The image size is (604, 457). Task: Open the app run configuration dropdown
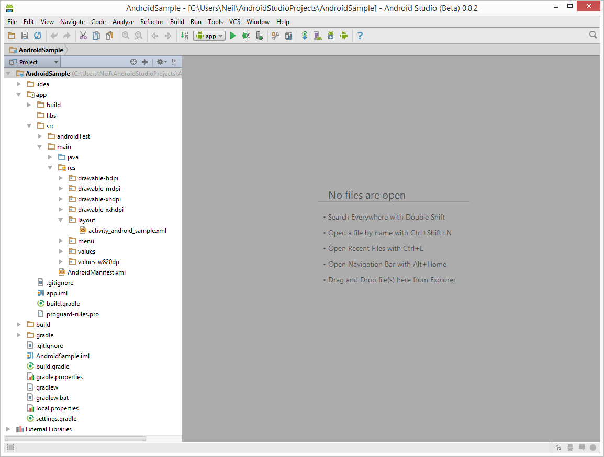tap(209, 36)
